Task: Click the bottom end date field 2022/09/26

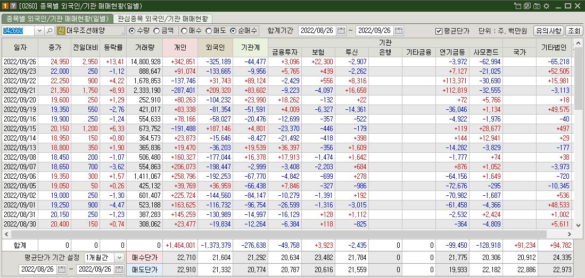Action: point(96,270)
